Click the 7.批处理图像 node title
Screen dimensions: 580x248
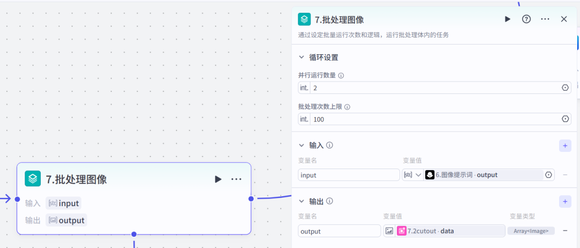76,179
